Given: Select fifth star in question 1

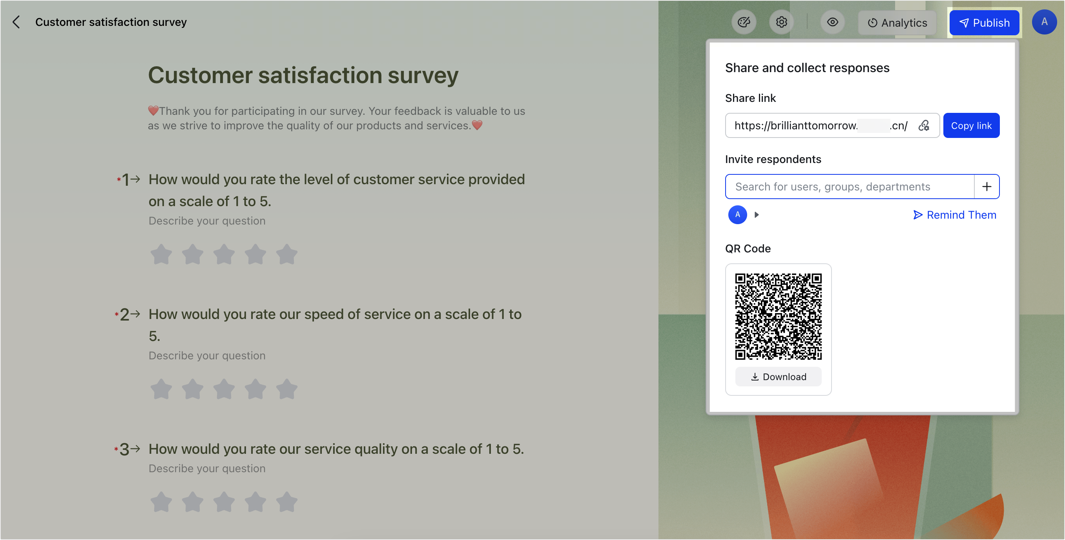Looking at the screenshot, I should (x=286, y=254).
